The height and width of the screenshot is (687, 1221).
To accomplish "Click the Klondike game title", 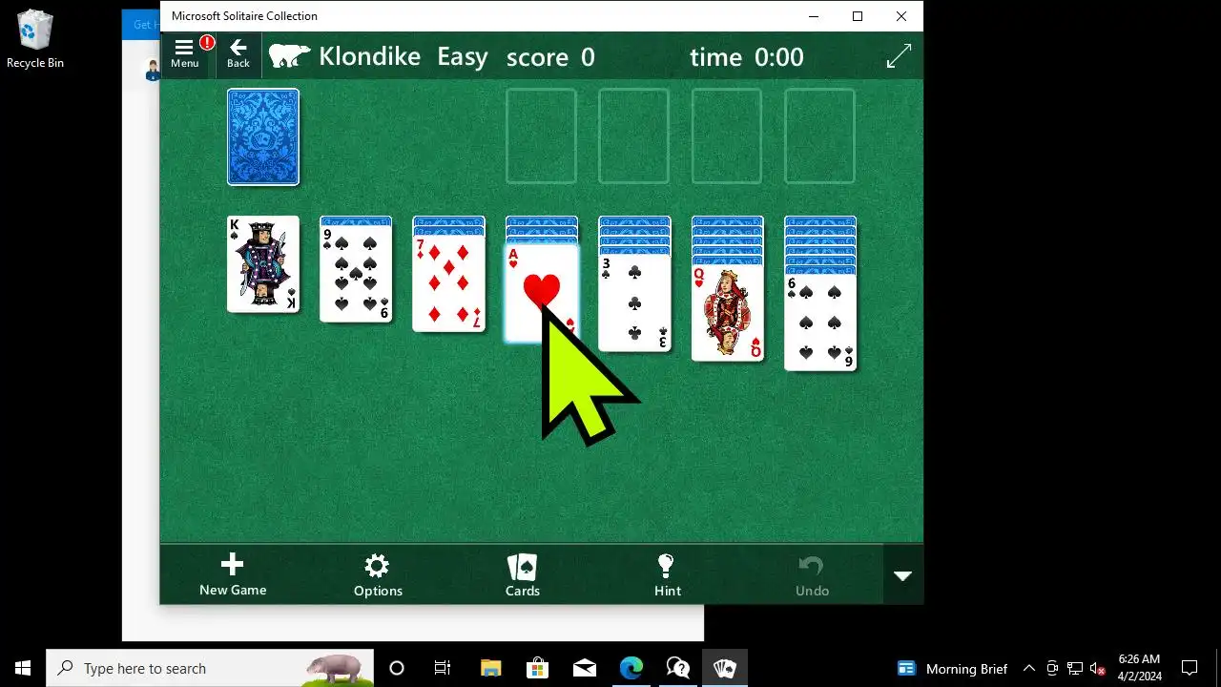I will coord(369,56).
